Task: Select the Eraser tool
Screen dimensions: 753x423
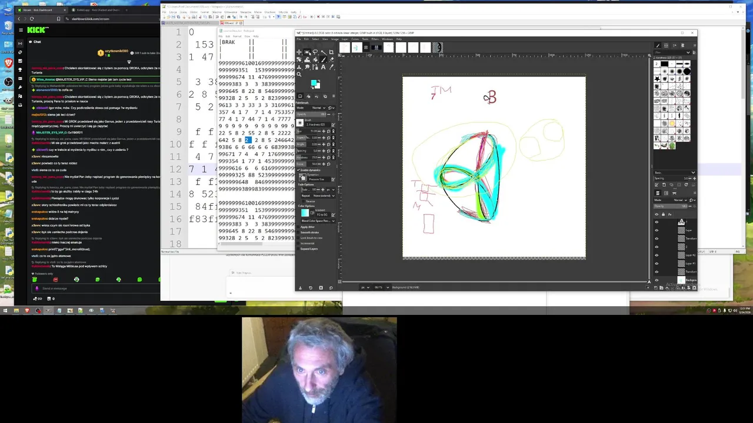Action: (x=331, y=60)
